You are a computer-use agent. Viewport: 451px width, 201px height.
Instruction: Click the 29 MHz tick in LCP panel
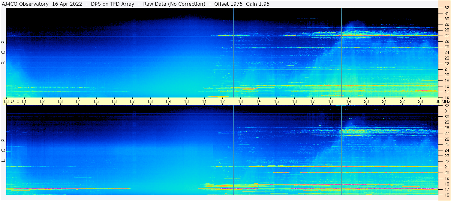[446, 122]
